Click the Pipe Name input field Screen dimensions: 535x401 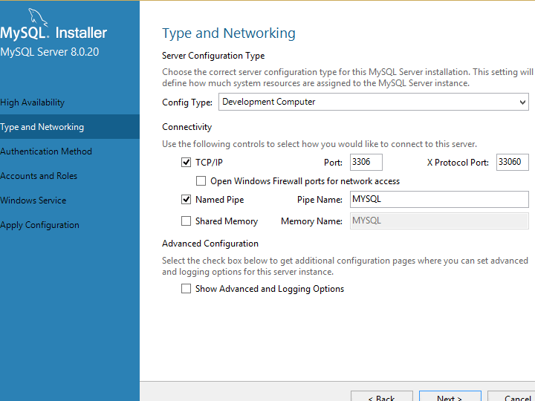pos(439,199)
